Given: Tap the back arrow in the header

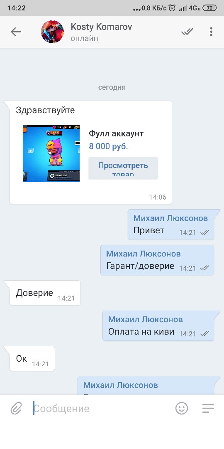Looking at the screenshot, I should point(16,32).
